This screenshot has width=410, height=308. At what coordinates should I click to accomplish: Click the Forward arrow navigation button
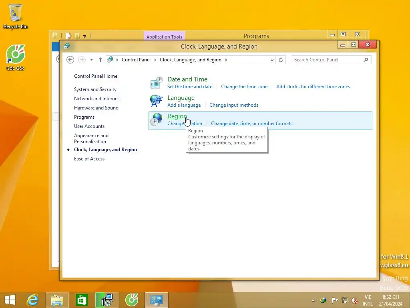(x=82, y=60)
